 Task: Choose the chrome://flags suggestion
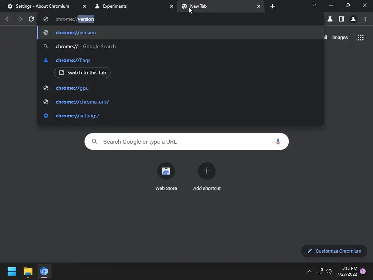pyautogui.click(x=181, y=60)
